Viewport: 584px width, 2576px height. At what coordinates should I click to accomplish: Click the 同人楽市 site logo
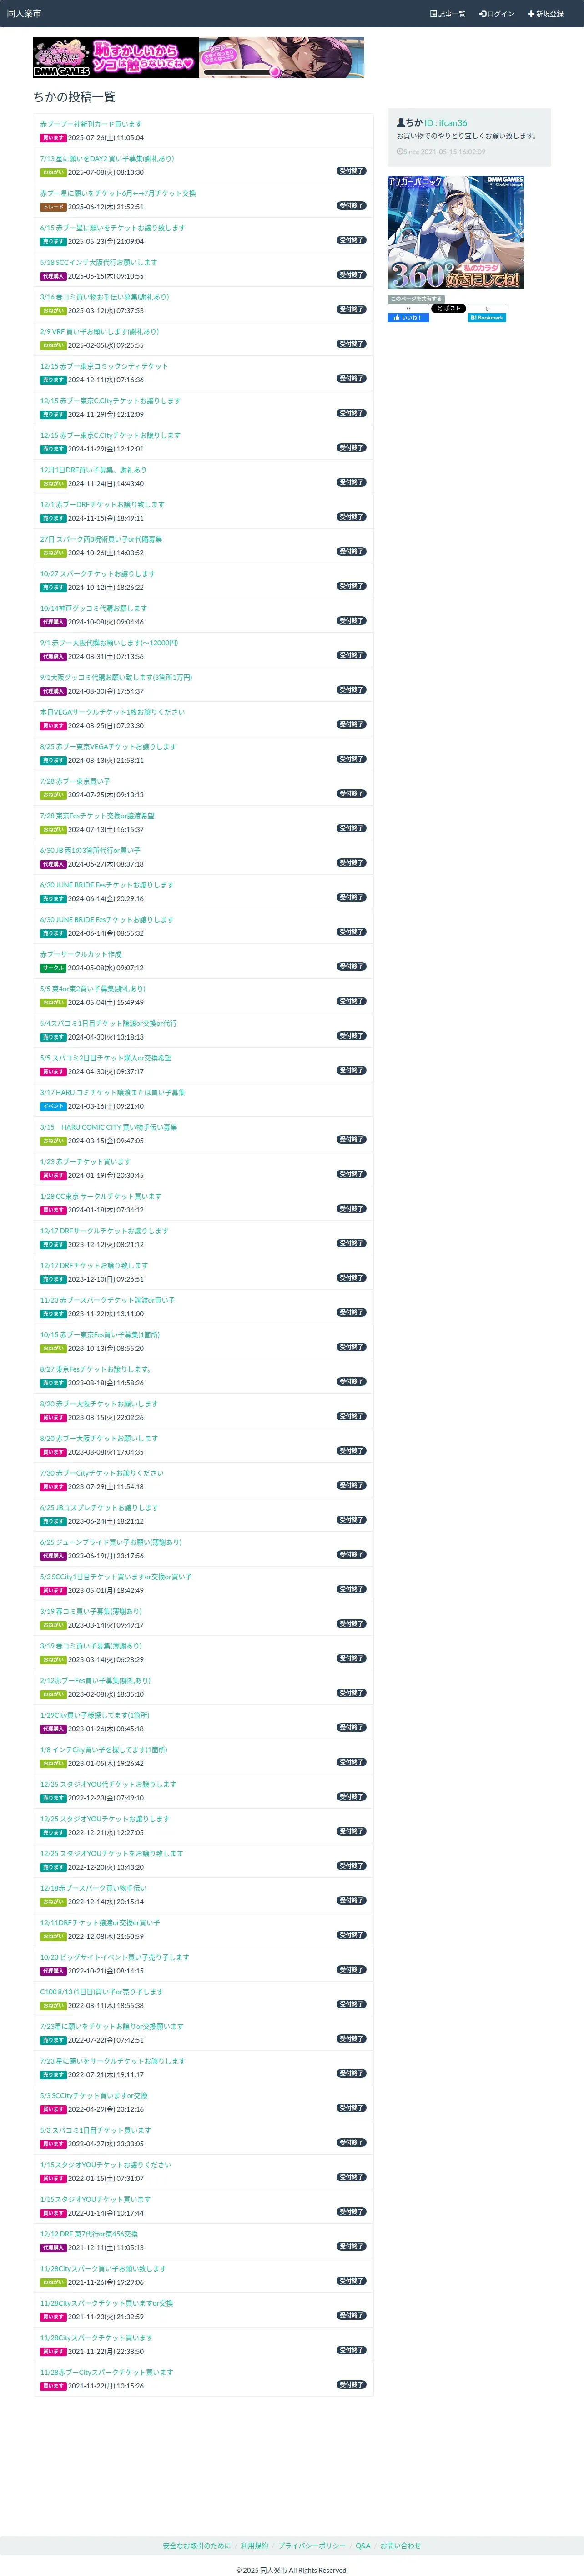(25, 14)
